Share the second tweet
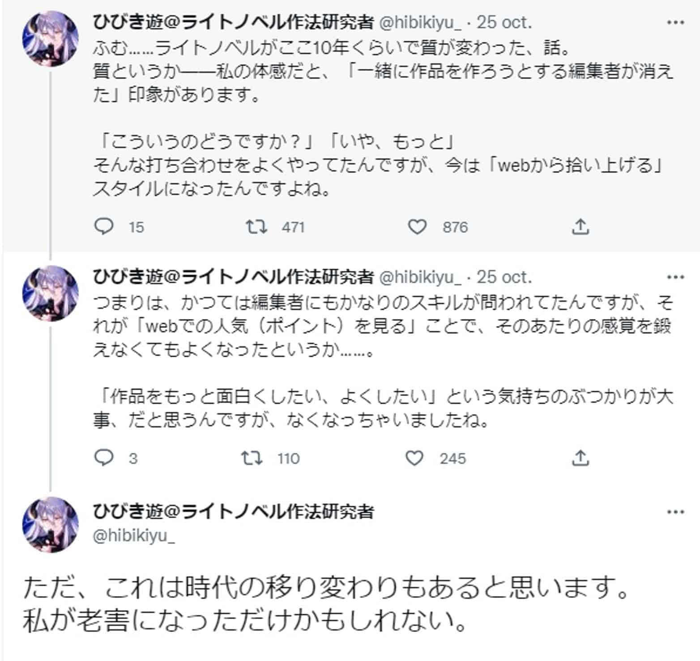Viewport: 700px width, 661px height. coord(580,458)
